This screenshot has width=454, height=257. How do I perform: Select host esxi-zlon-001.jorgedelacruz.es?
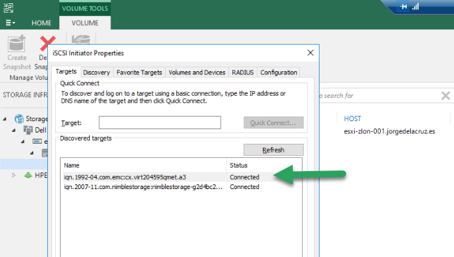tap(389, 131)
